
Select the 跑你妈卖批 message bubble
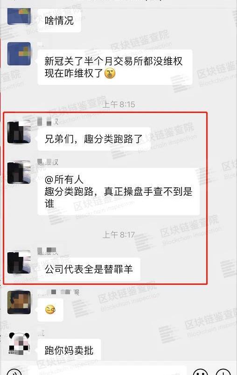(69, 350)
